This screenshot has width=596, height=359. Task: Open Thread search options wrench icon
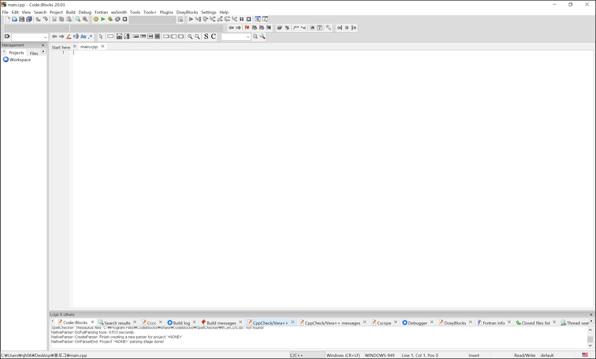pyautogui.click(x=262, y=36)
